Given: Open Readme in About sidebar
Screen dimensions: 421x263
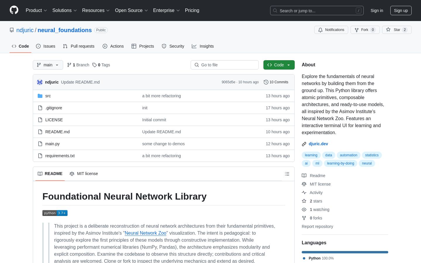Looking at the screenshot, I should [x=313, y=176].
